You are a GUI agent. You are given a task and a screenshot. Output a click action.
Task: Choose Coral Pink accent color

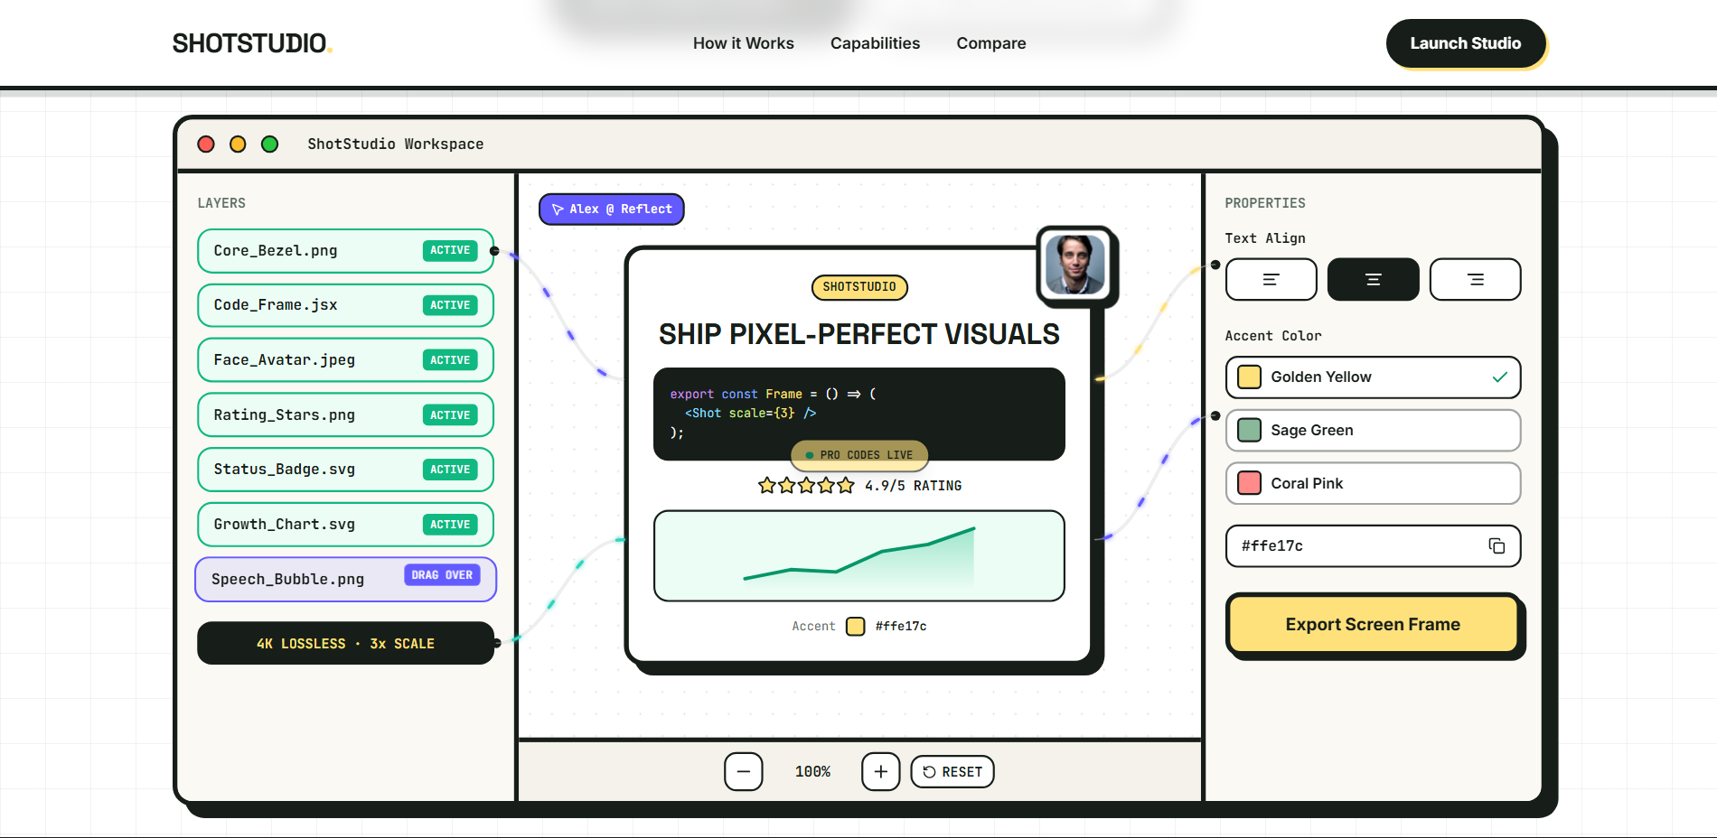click(1373, 484)
